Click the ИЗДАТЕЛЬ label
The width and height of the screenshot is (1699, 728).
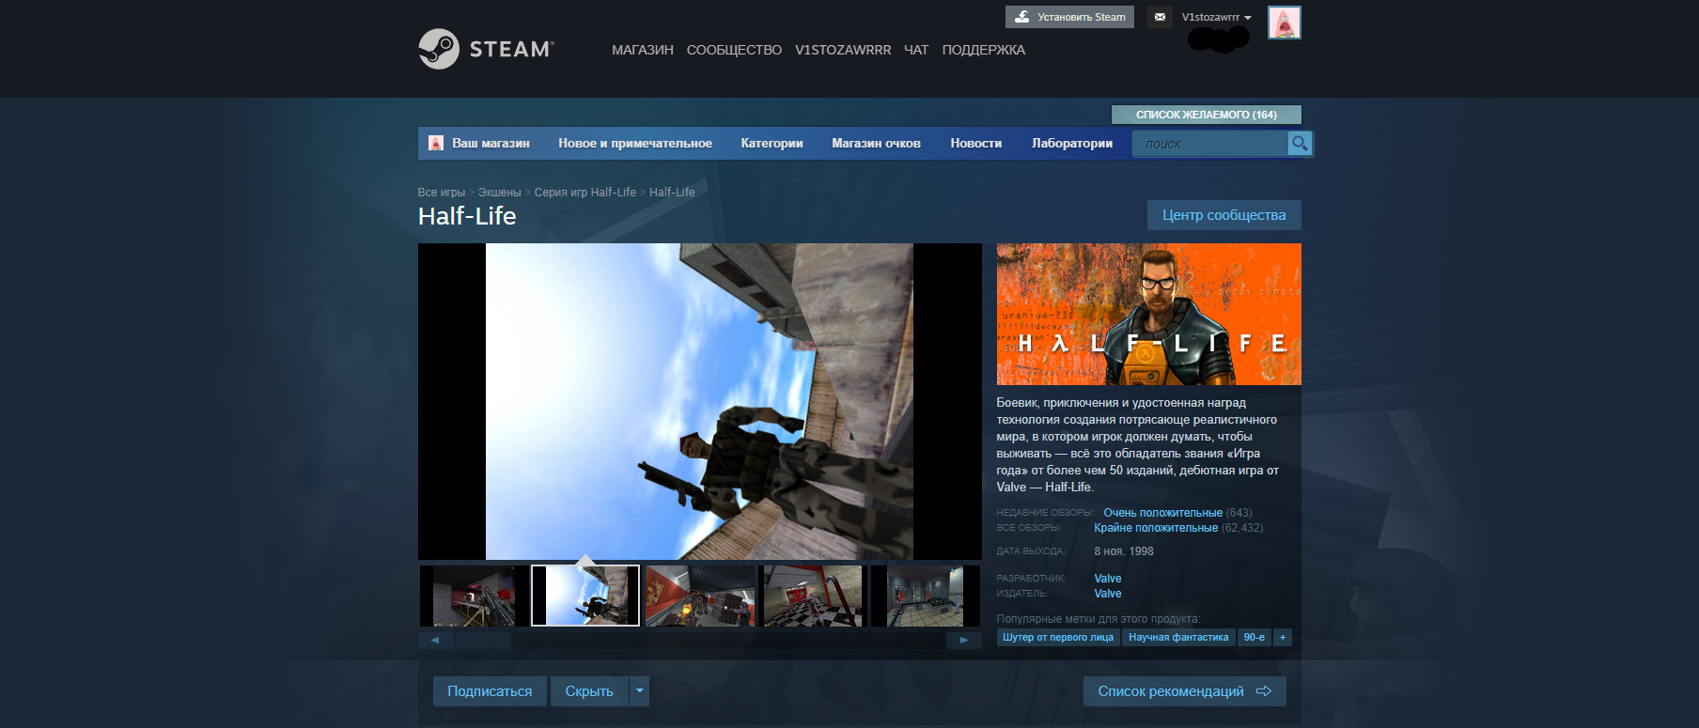tap(1022, 594)
